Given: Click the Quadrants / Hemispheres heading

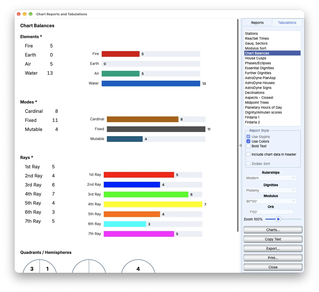Looking at the screenshot, I should tap(46, 252).
